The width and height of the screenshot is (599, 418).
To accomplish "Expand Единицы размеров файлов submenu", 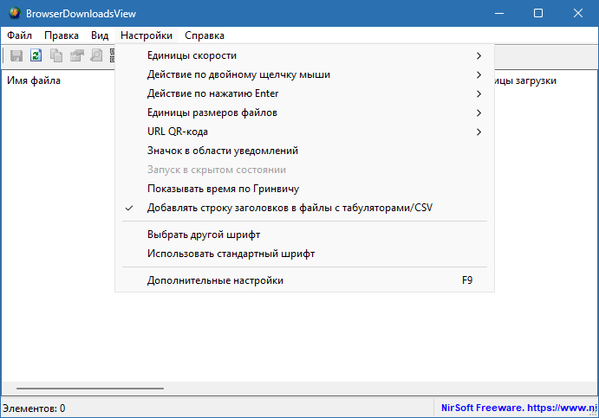I will [304, 113].
